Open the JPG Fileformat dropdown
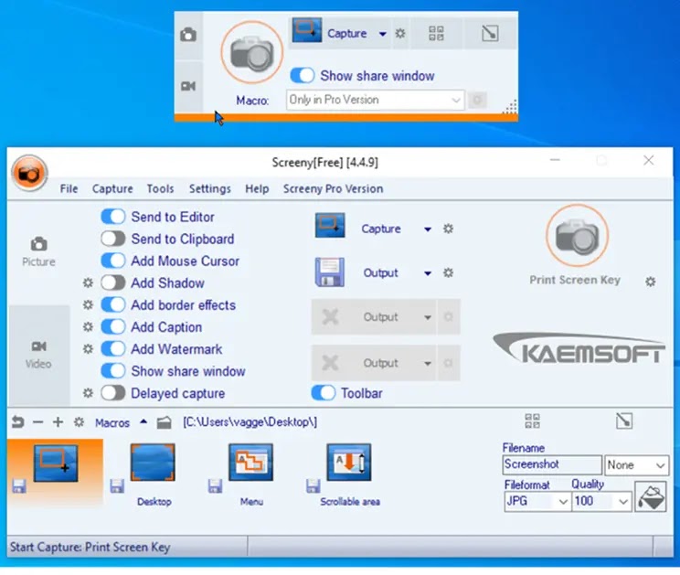 [537, 502]
